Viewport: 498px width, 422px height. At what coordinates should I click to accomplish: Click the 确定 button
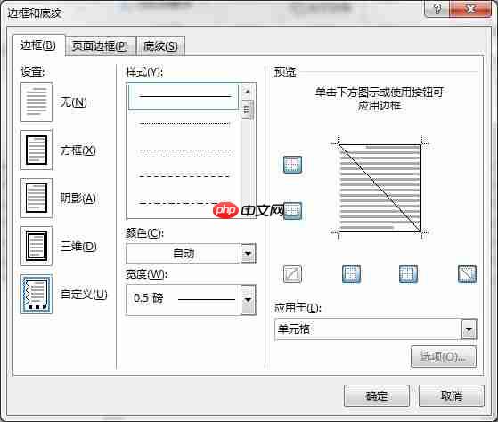coord(377,395)
